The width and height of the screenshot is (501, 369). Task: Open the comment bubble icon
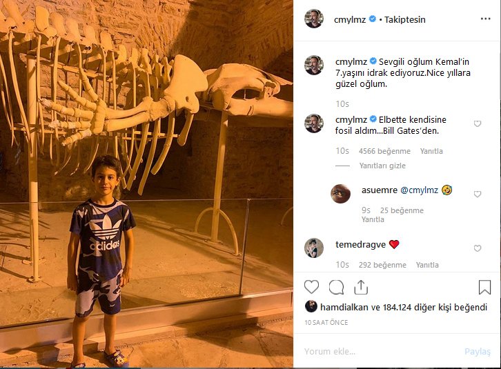(336, 287)
